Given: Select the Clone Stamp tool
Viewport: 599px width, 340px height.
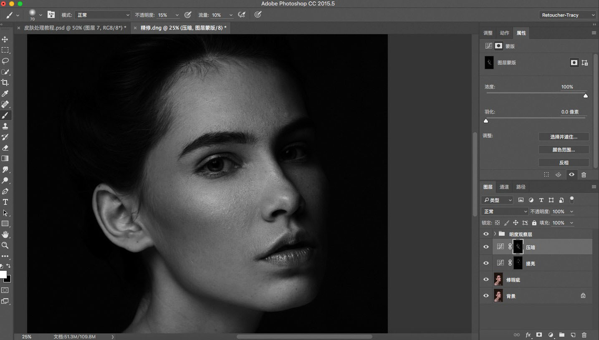Looking at the screenshot, I should point(5,126).
